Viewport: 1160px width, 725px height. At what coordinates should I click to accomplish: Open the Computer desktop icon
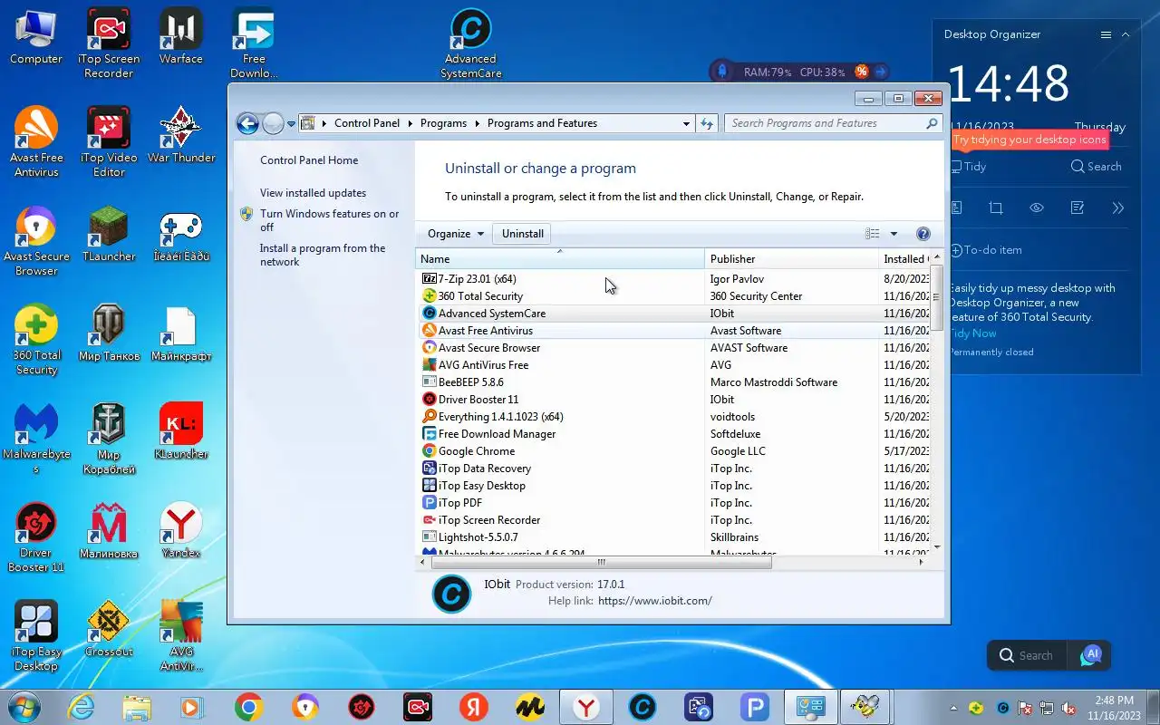[36, 38]
